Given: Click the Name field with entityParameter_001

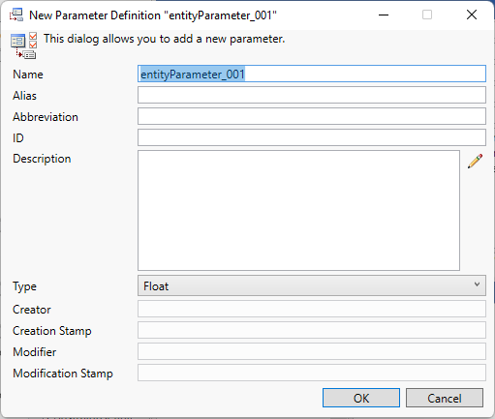Looking at the screenshot, I should coord(312,74).
